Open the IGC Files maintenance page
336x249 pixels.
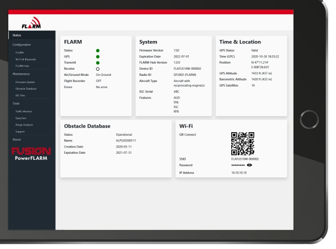click(21, 95)
